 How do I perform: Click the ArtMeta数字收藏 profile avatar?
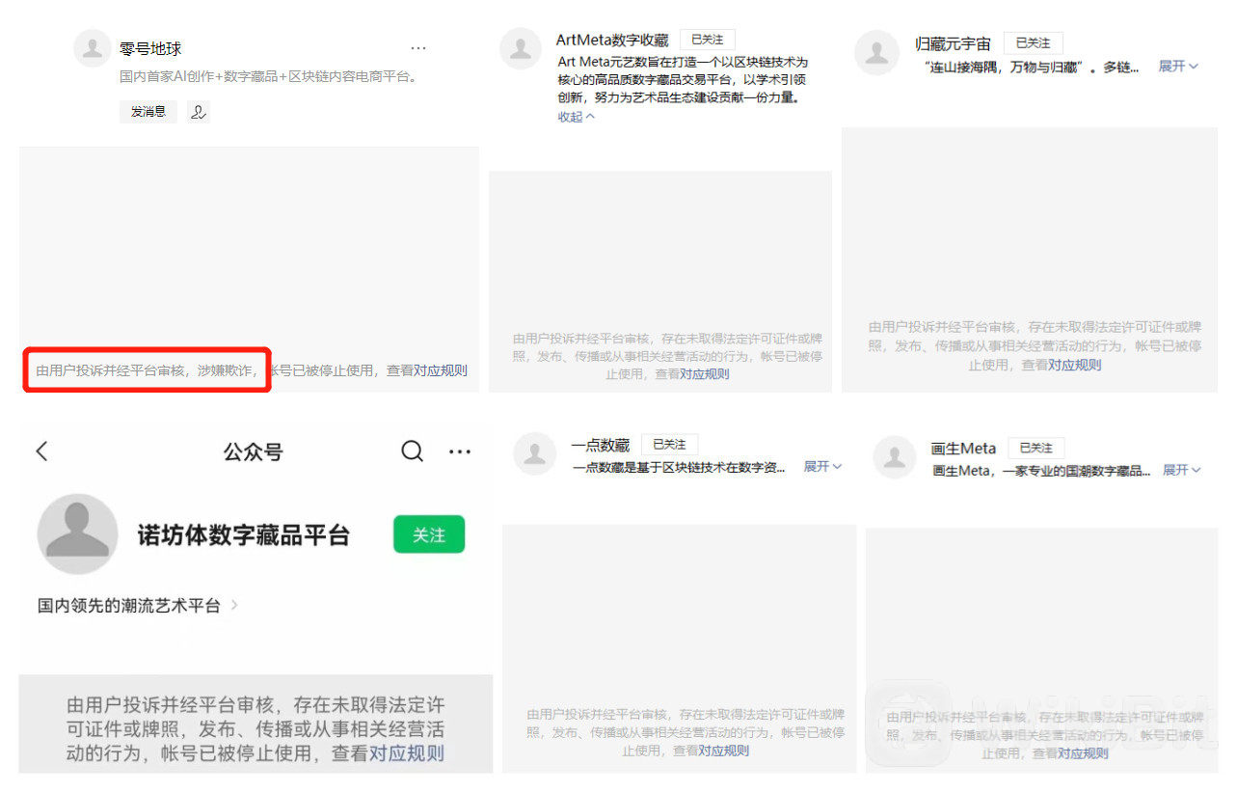tap(520, 49)
